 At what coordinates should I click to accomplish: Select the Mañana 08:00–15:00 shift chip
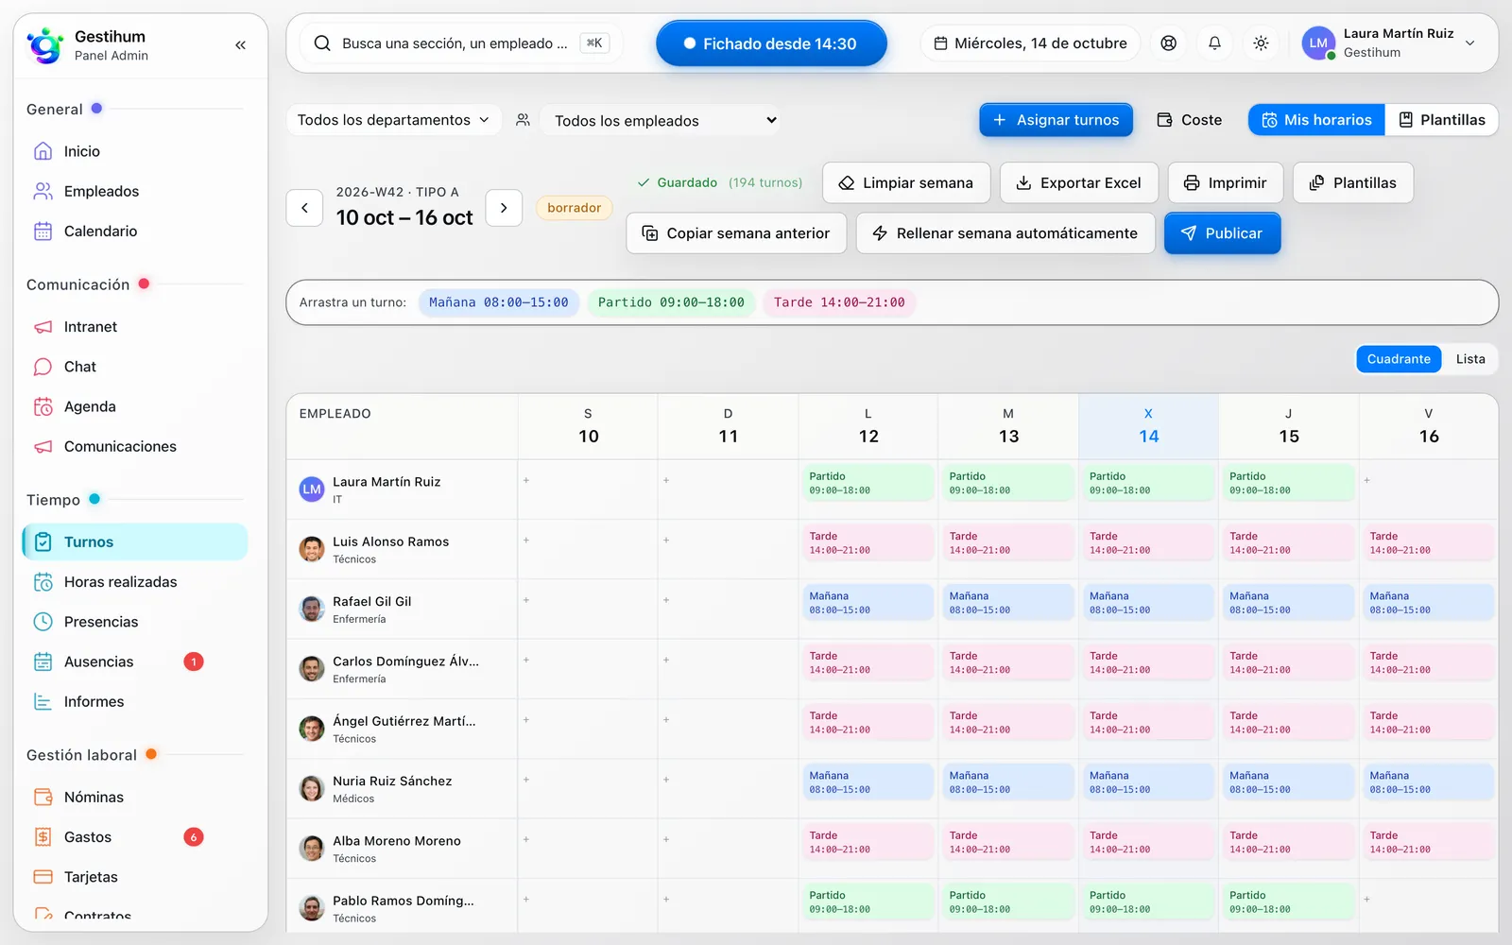pyautogui.click(x=499, y=302)
